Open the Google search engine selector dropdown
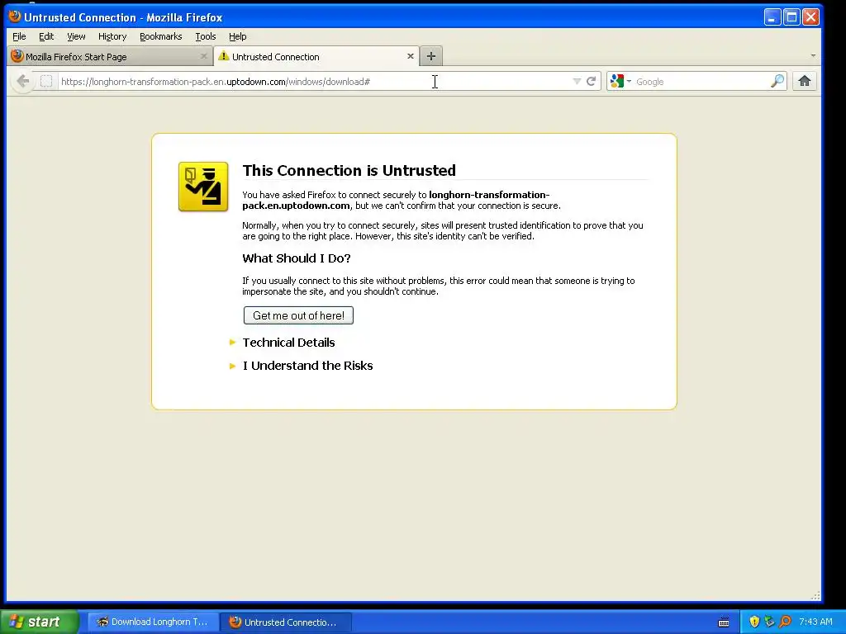The image size is (846, 634). (620, 82)
